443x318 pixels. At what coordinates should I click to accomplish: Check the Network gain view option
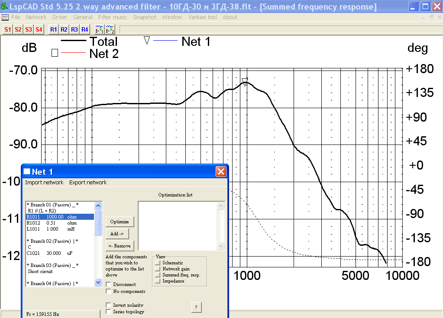[x=158, y=269]
